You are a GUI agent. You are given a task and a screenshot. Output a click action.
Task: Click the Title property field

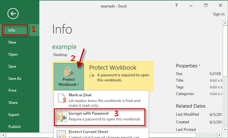click(x=216, y=81)
